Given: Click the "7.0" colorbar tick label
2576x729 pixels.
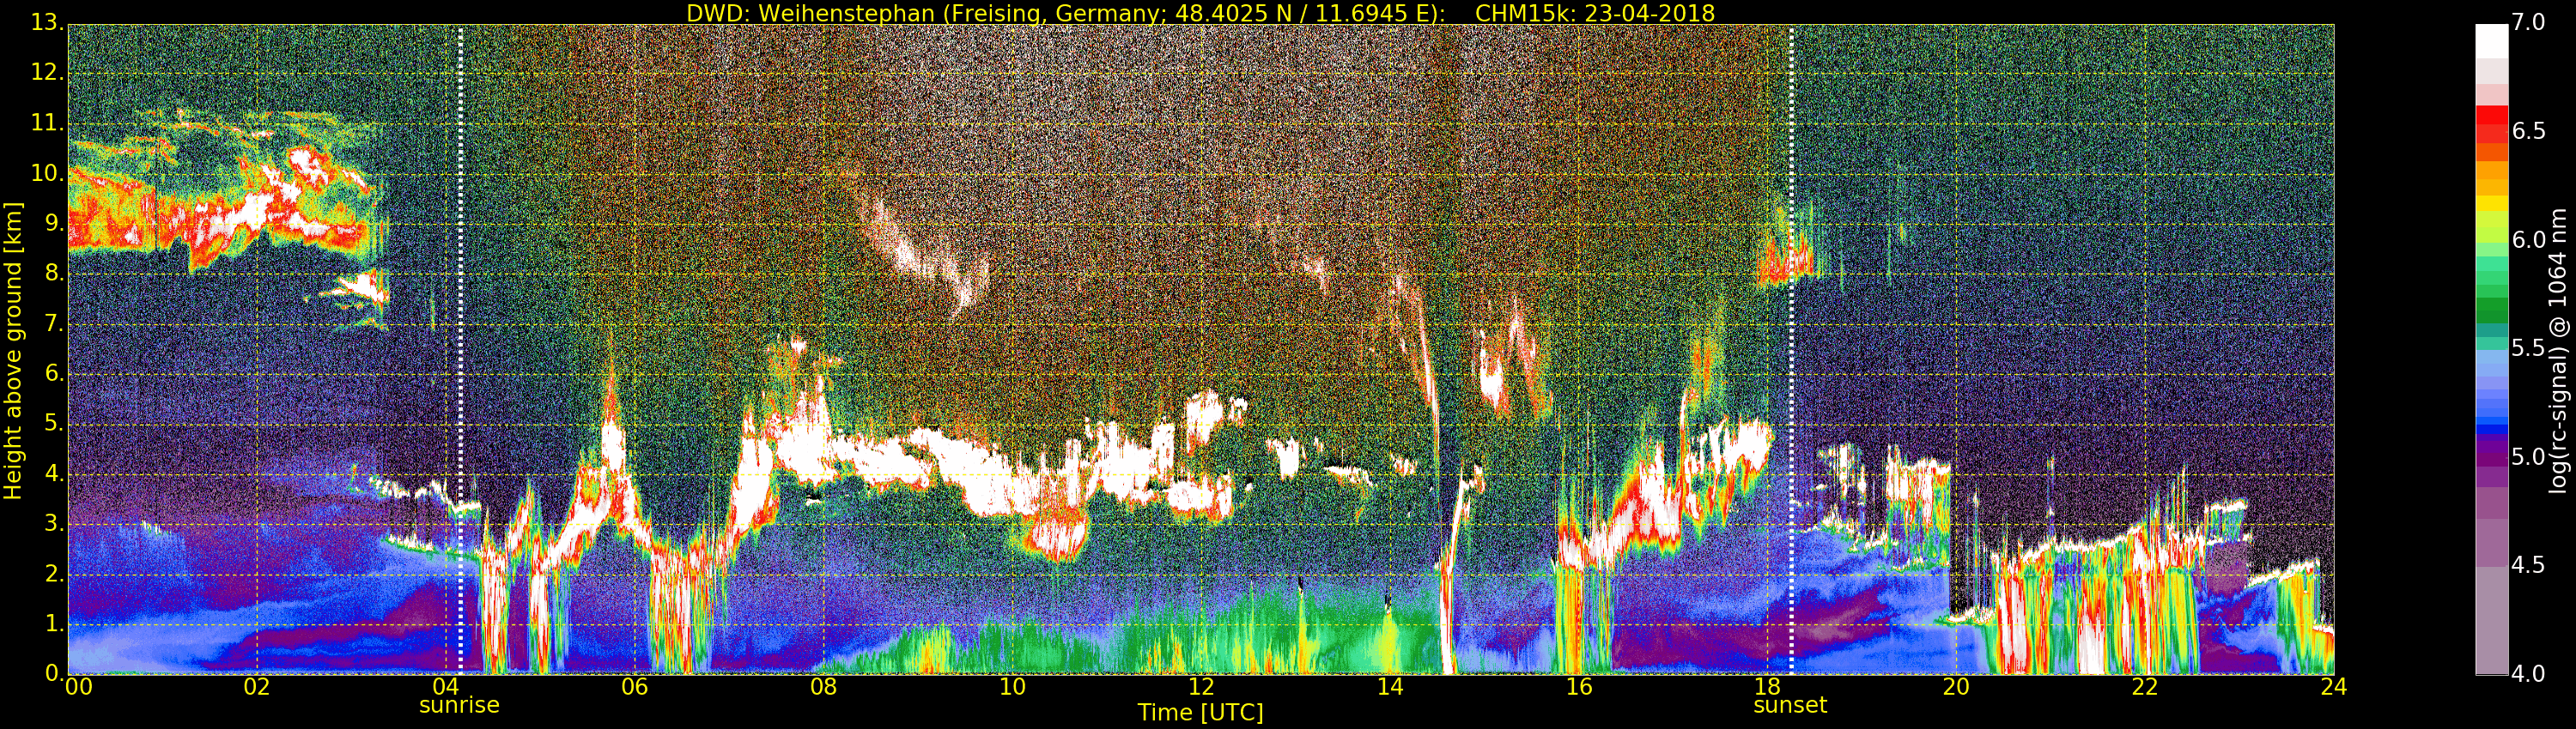Looking at the screenshot, I should coord(2529,22).
